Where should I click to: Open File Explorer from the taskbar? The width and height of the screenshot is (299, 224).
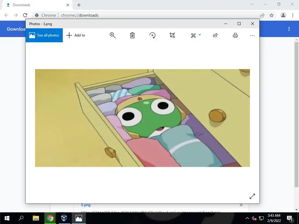[36, 218]
